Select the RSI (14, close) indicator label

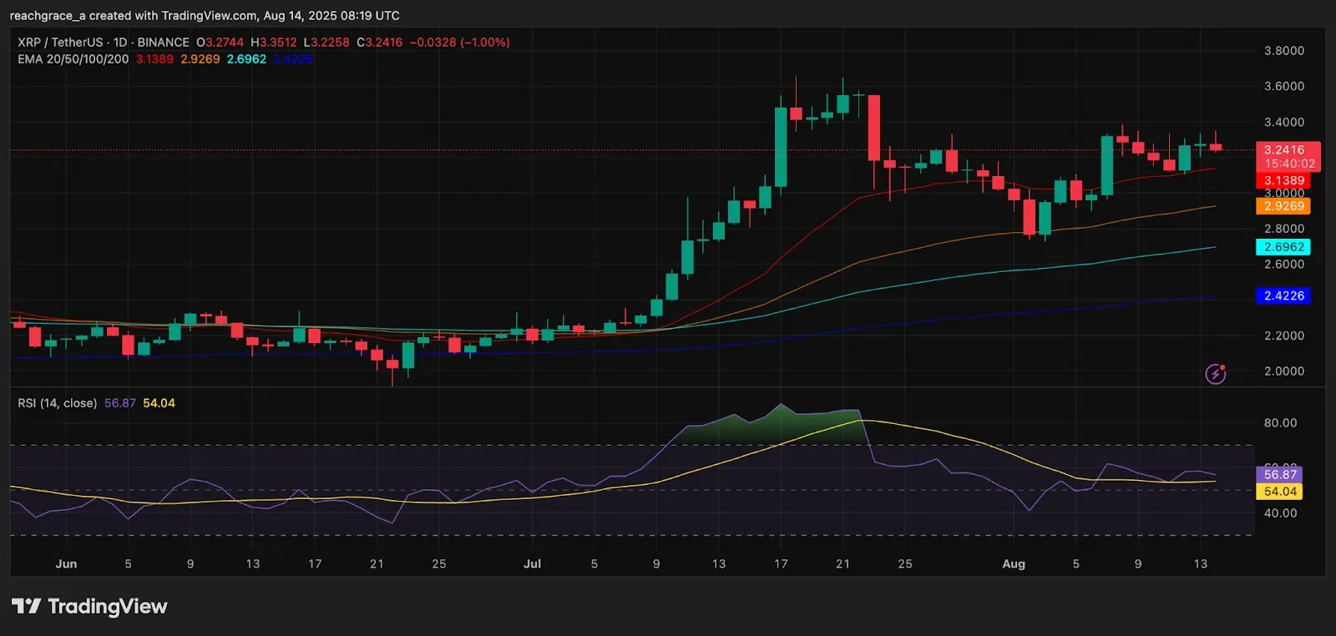coord(58,403)
